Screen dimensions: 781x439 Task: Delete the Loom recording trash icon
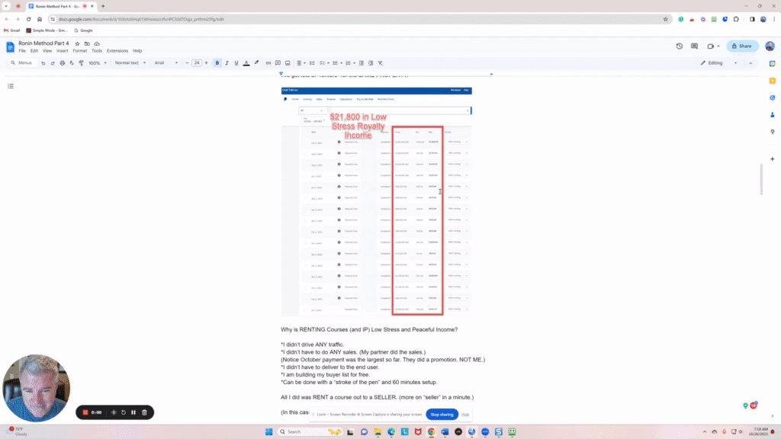click(144, 412)
